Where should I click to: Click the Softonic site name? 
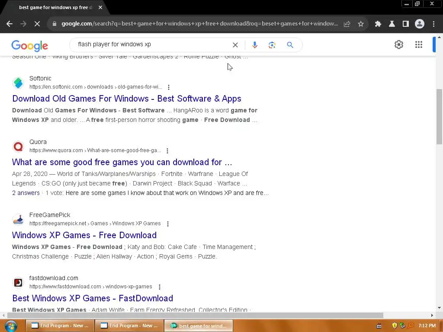click(40, 78)
